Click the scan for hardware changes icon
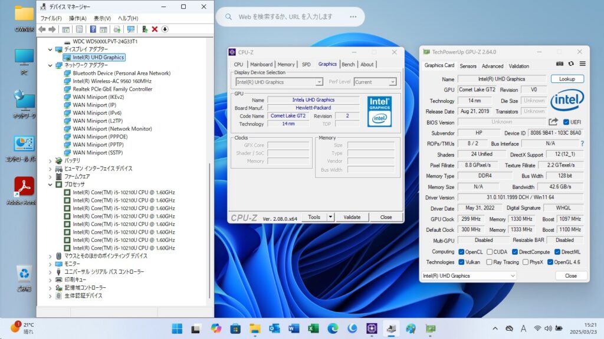Screen dimensions: 604x339 (130, 29)
